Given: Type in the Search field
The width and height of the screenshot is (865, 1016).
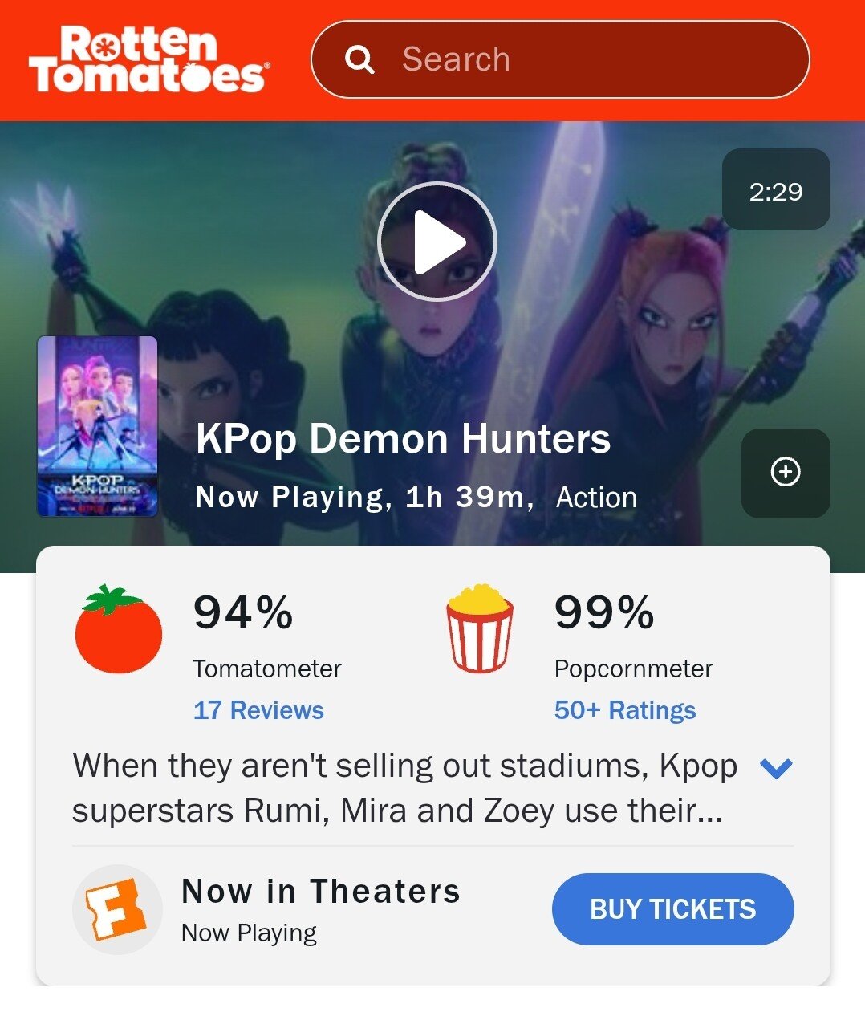Looking at the screenshot, I should coord(594,60).
